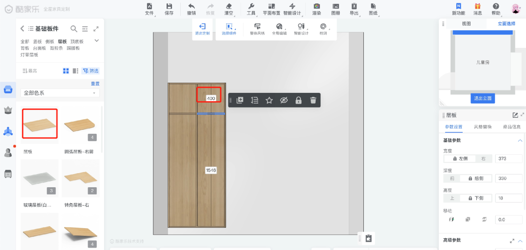
Task: Open the 风格替换 tab
Action: pos(482,127)
